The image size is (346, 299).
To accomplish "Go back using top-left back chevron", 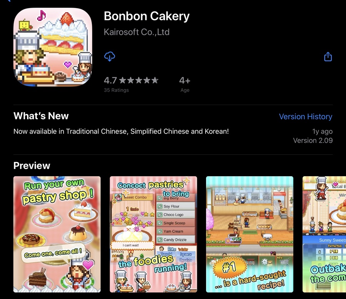I will (8, 1).
